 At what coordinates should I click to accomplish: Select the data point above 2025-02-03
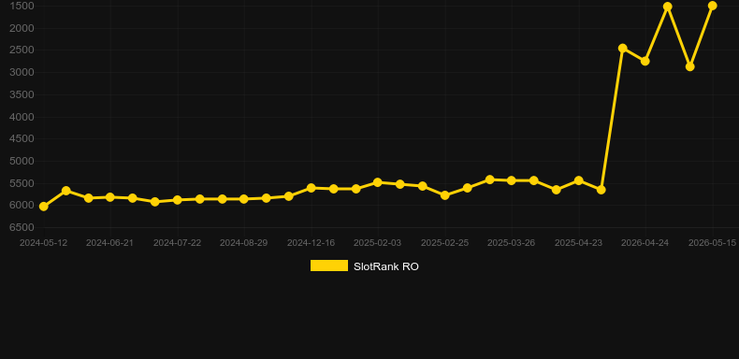[378, 182]
